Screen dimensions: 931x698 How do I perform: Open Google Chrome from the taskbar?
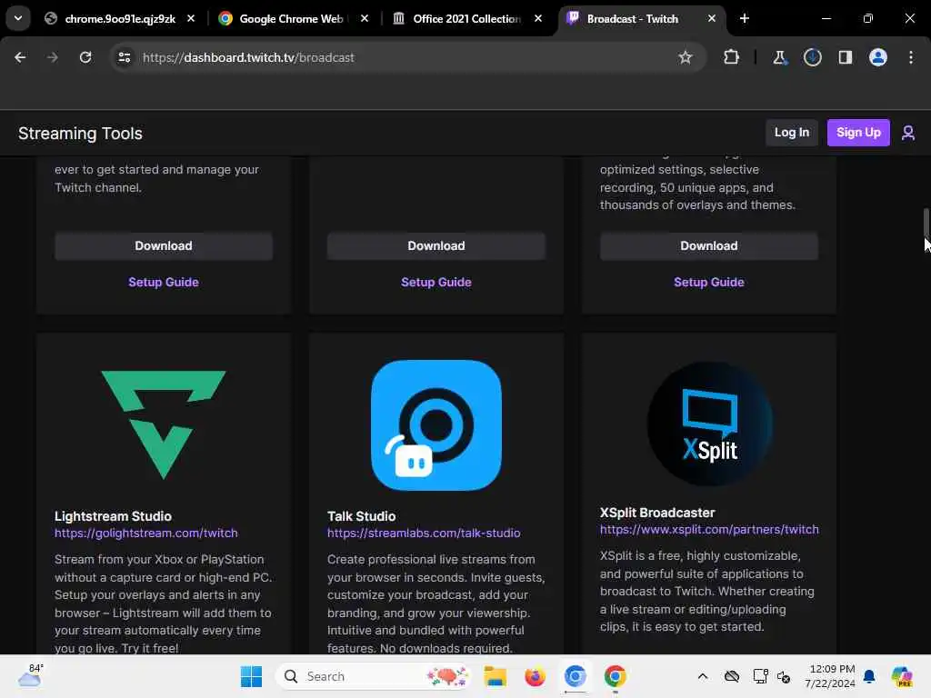click(616, 676)
